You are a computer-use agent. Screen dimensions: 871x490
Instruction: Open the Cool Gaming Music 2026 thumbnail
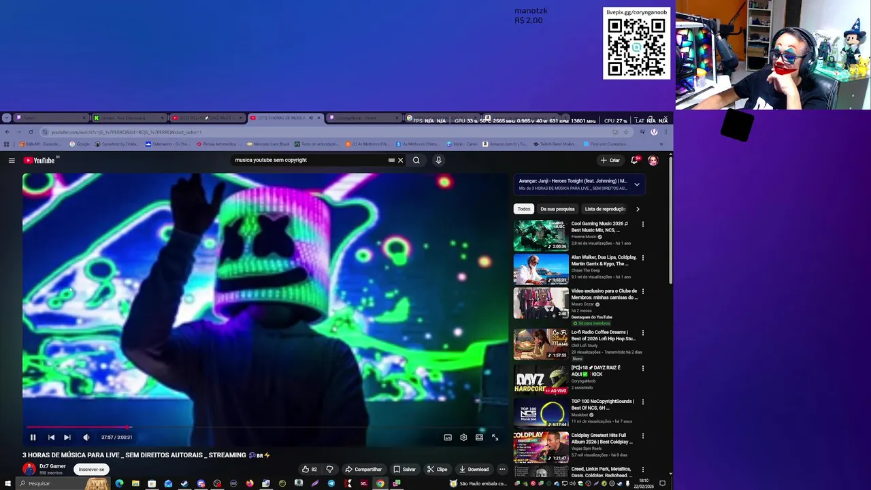click(x=541, y=235)
